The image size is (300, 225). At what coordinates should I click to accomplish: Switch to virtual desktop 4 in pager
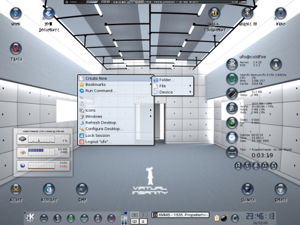(x=143, y=221)
